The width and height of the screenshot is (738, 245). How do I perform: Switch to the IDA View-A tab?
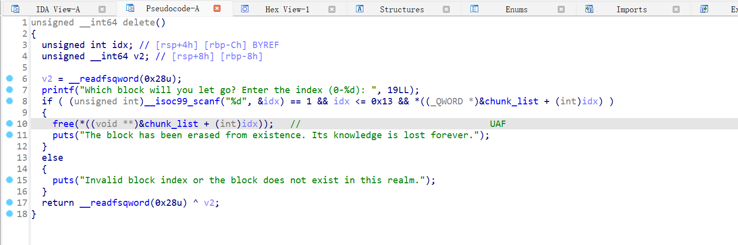[x=58, y=9]
